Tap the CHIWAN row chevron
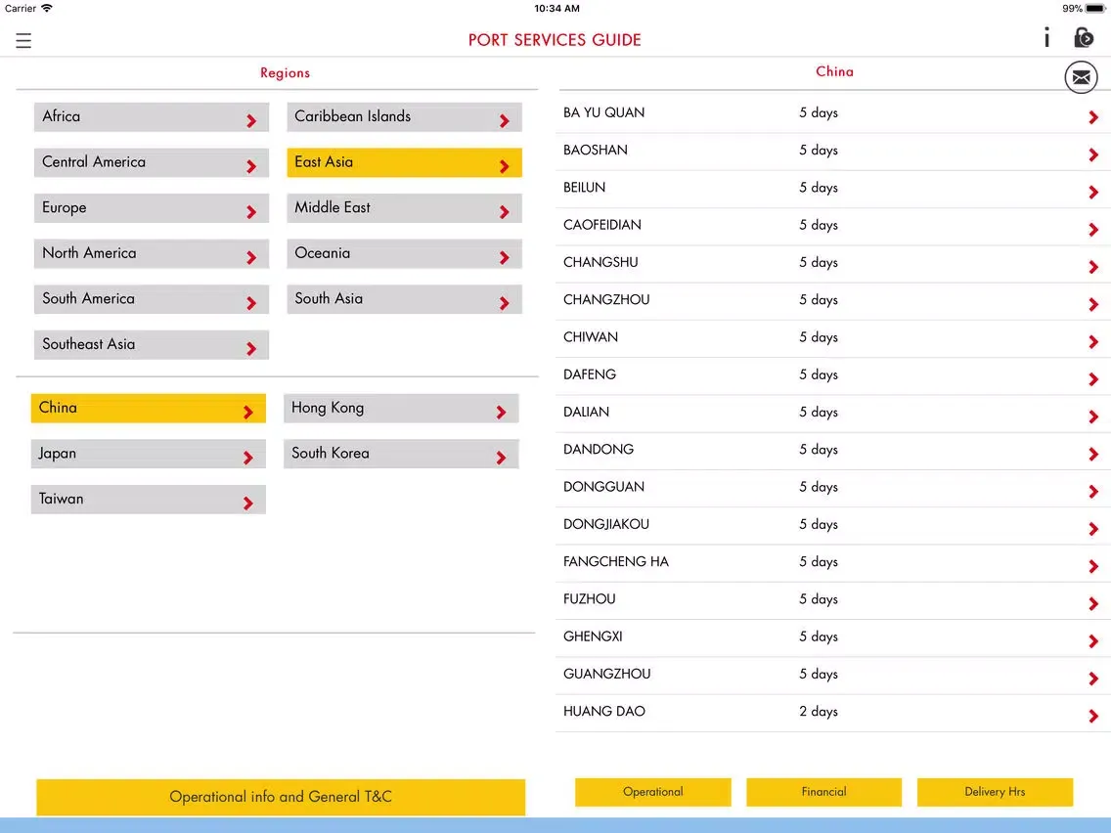The image size is (1111, 833). 1093,342
